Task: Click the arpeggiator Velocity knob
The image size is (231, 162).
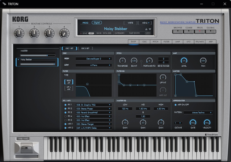Action: tap(207, 123)
